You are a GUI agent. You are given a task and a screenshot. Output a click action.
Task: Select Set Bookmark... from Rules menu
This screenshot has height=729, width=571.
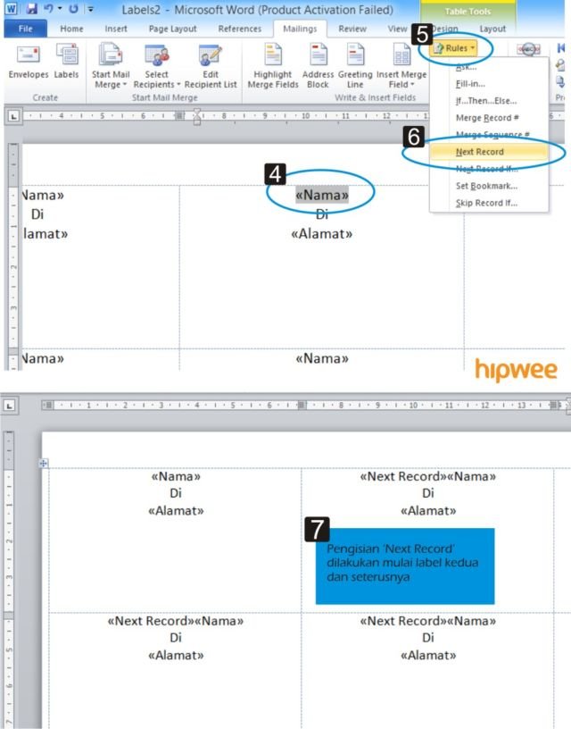(486, 186)
